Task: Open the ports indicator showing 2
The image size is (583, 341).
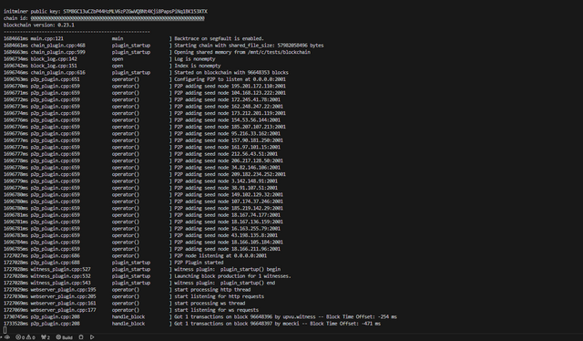Action: [46, 337]
